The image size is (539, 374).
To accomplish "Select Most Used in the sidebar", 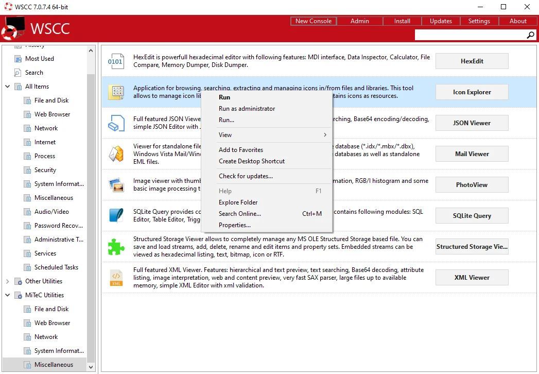I will click(39, 59).
